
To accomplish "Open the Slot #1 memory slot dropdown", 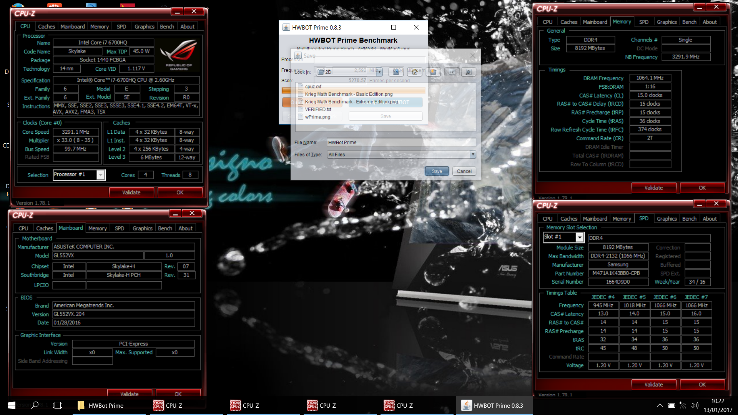I will click(579, 237).
